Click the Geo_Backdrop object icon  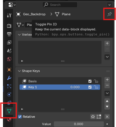(18, 14)
